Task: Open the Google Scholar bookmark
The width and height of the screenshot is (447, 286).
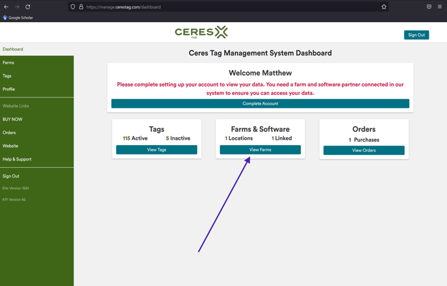Action: (x=18, y=18)
